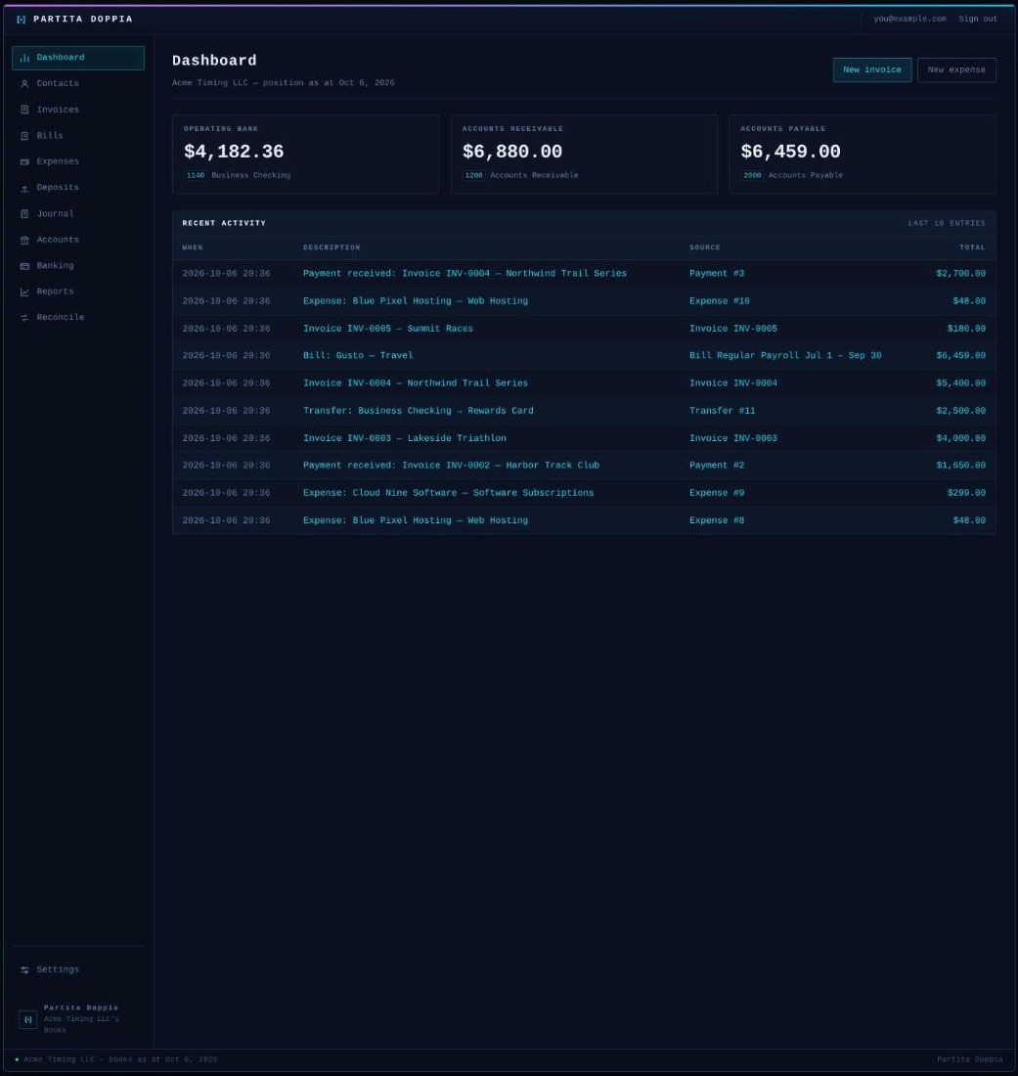Click source link Payment #3
1018x1076 pixels.
point(717,274)
